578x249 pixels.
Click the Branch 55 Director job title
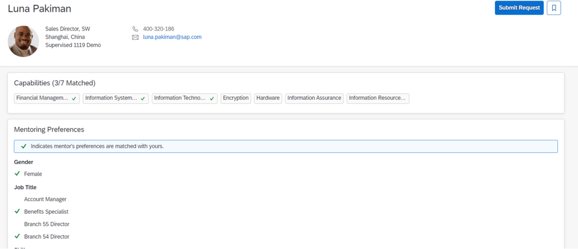click(x=46, y=224)
